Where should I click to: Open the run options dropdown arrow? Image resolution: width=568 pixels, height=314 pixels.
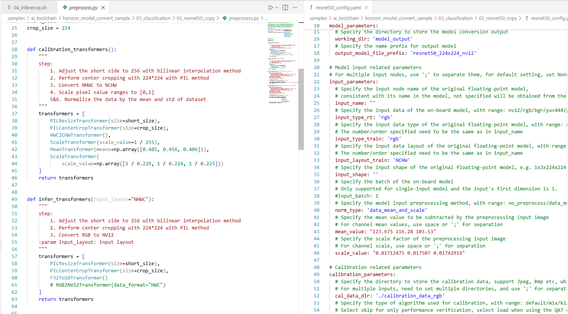point(277,8)
